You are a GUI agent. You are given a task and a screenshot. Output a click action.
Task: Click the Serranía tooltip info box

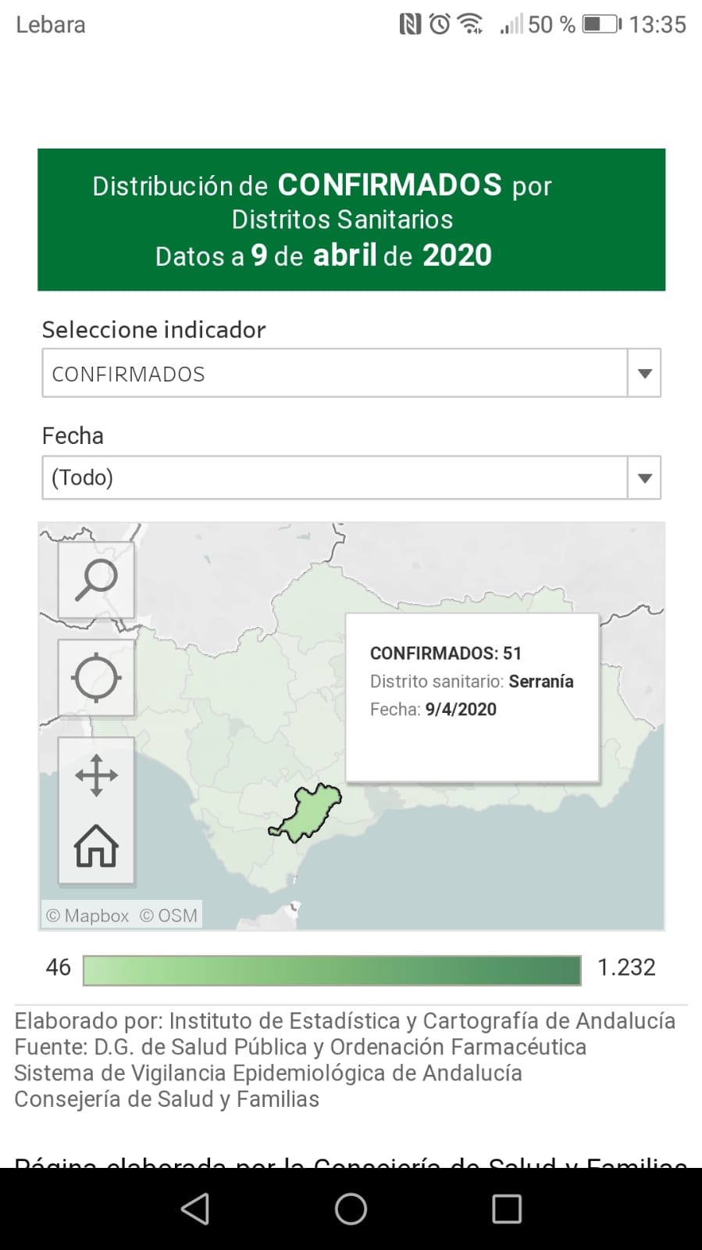472,697
